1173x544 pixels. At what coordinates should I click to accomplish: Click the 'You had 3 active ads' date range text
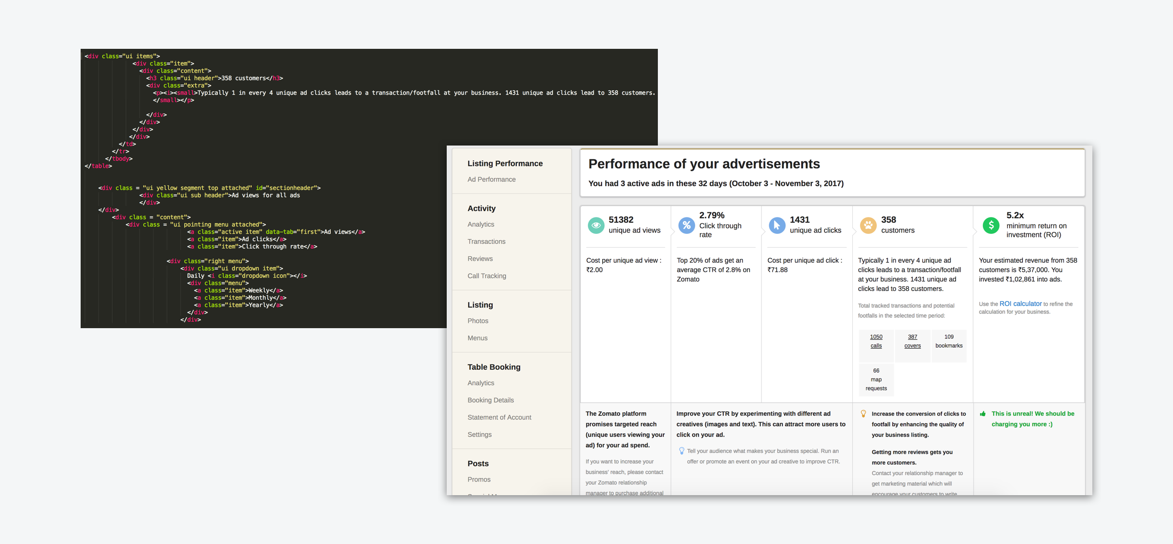point(716,184)
